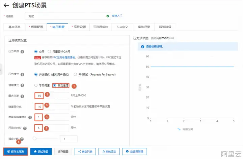Viewport: 243px width, 159px height.
Task: Click 调试场景 button
Action: pos(41,152)
